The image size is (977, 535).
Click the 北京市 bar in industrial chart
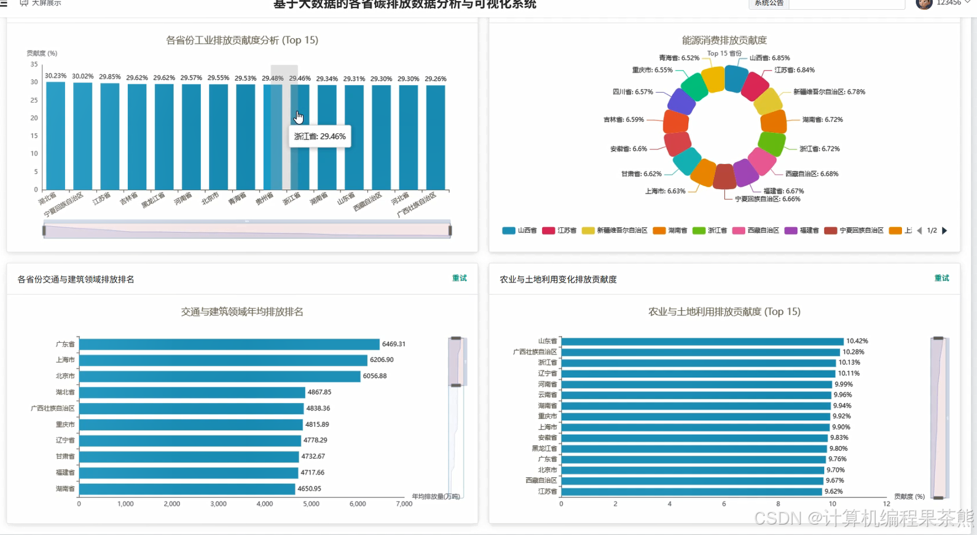pyautogui.click(x=218, y=137)
